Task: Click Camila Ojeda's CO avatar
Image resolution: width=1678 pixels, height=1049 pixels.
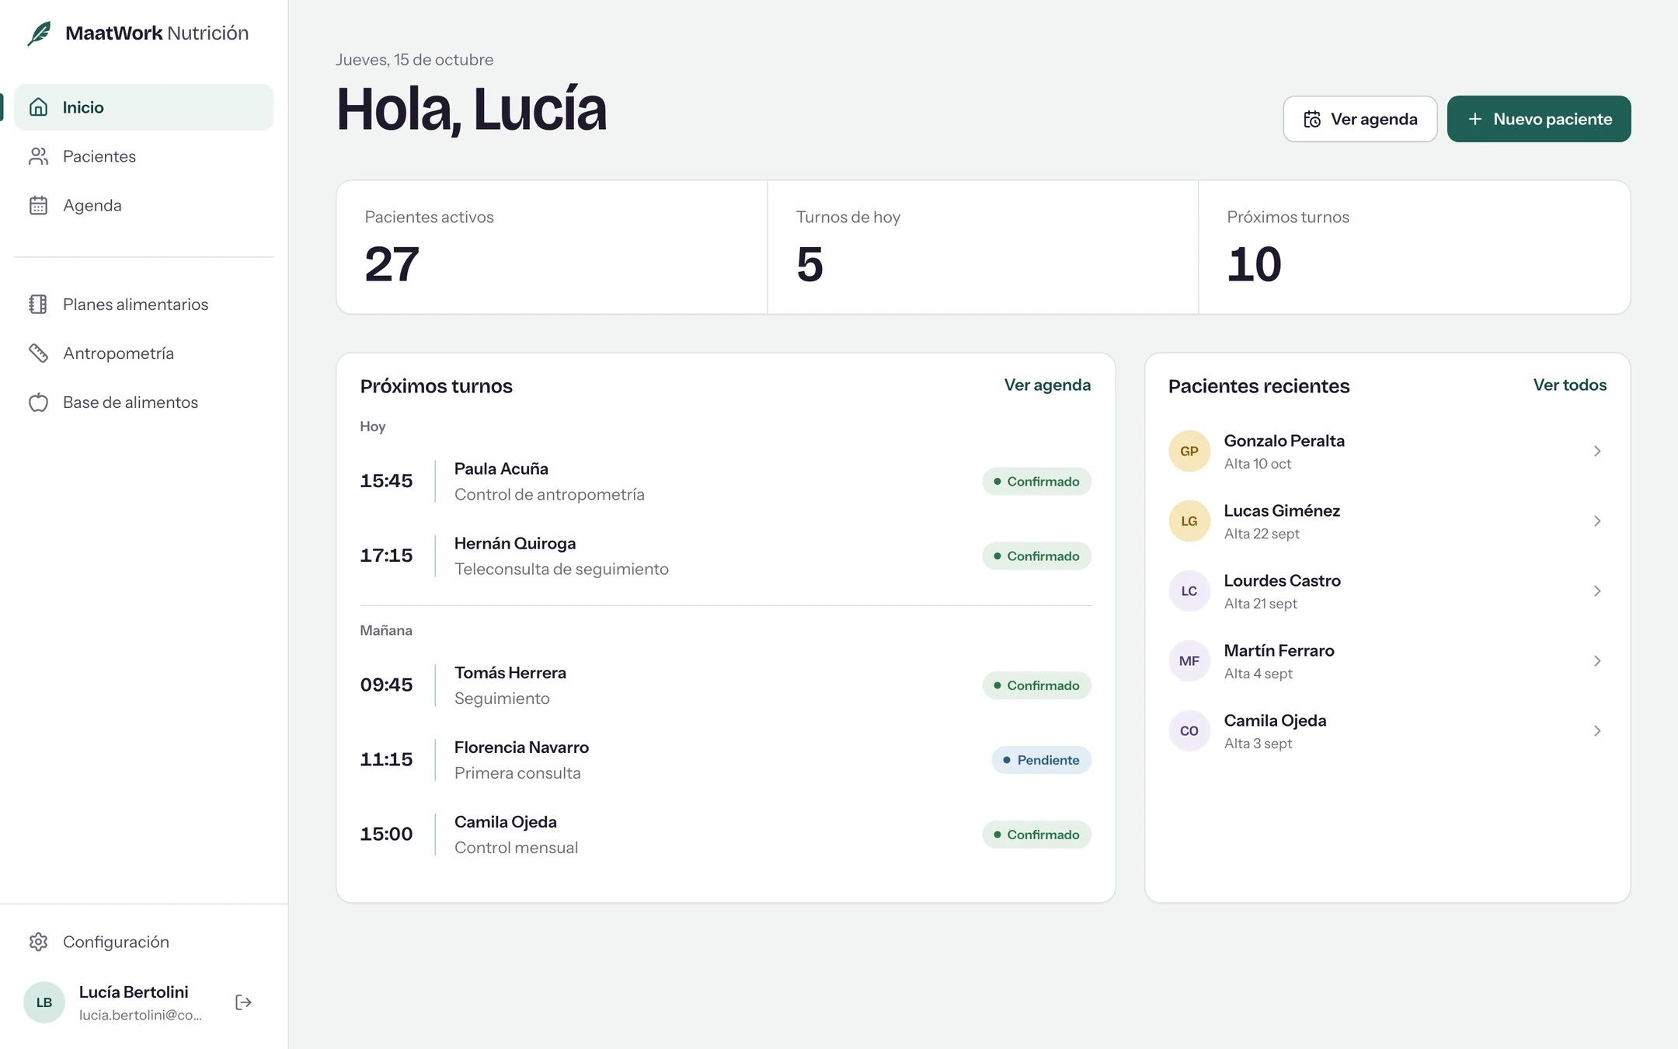Action: pos(1189,731)
